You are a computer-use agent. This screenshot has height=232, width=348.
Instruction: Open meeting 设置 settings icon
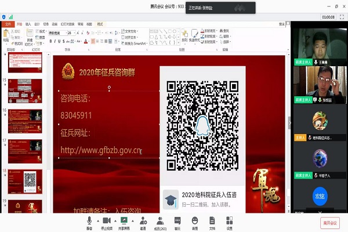pos(230,221)
